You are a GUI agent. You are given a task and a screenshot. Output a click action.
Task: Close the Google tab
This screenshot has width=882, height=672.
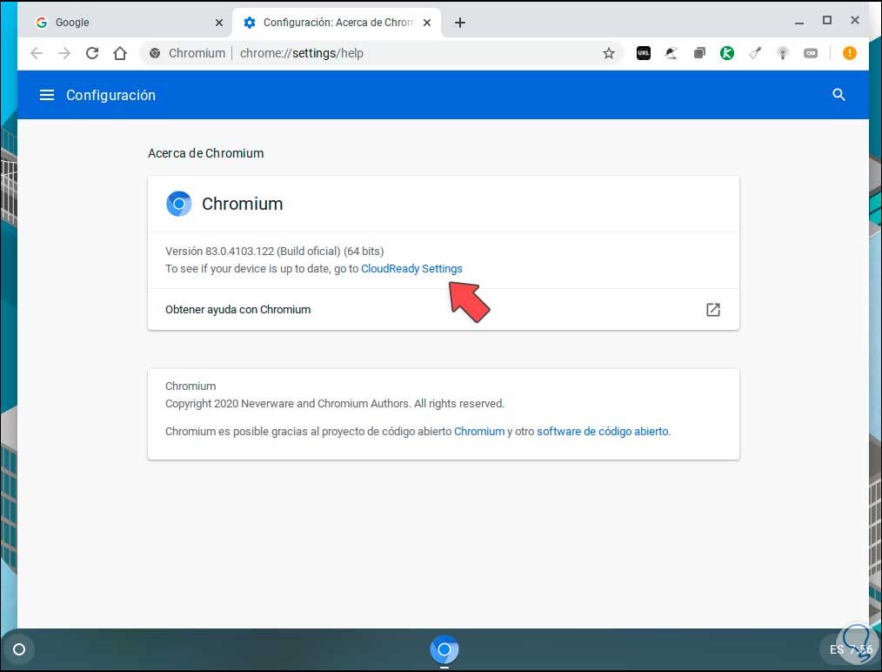click(219, 23)
